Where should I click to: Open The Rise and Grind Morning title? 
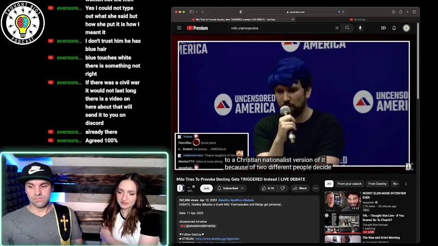pos(381,238)
